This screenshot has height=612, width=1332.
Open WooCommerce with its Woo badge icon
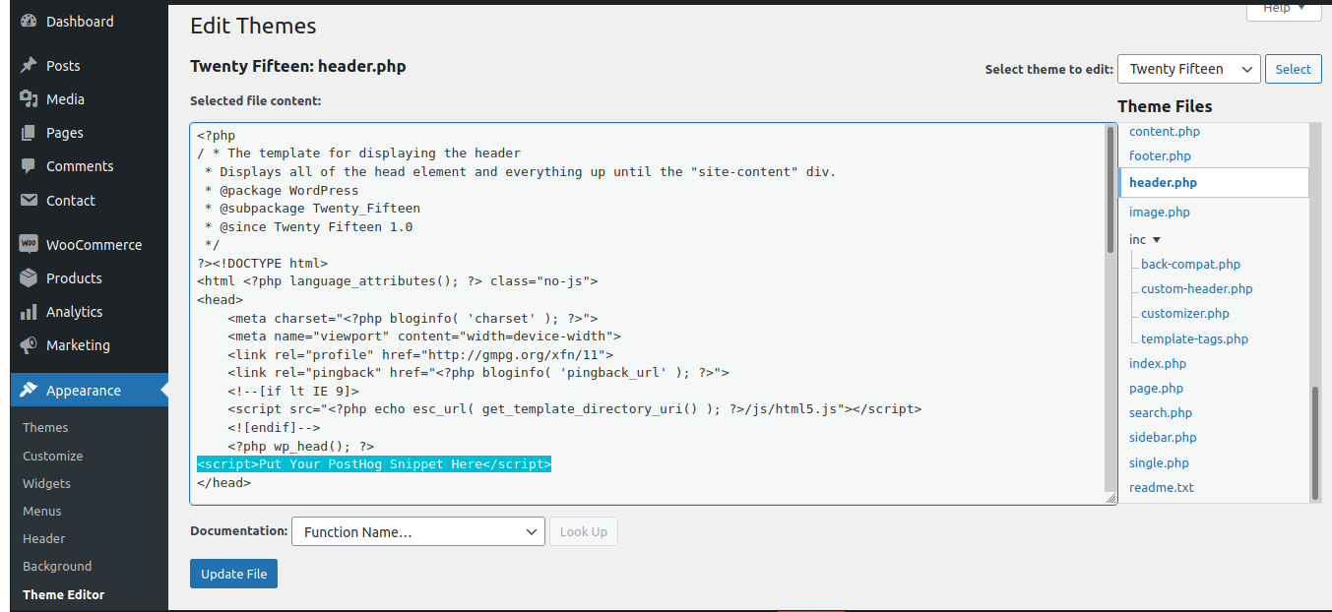click(x=28, y=243)
